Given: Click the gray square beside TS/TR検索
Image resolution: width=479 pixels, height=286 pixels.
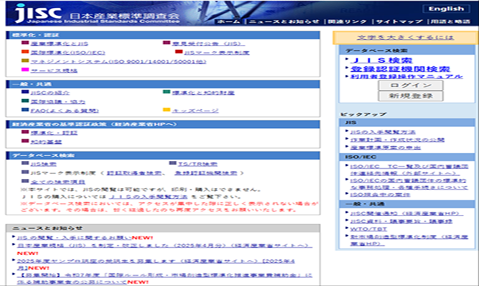Looking at the screenshot, I should click(172, 164).
